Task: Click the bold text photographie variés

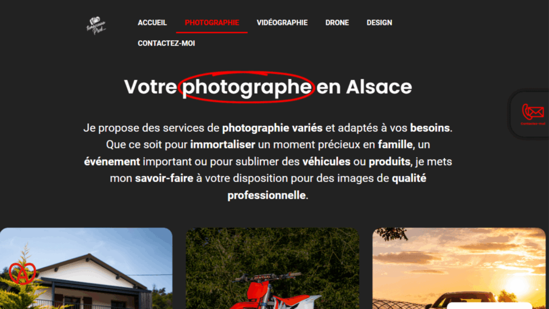Action: click(x=272, y=128)
